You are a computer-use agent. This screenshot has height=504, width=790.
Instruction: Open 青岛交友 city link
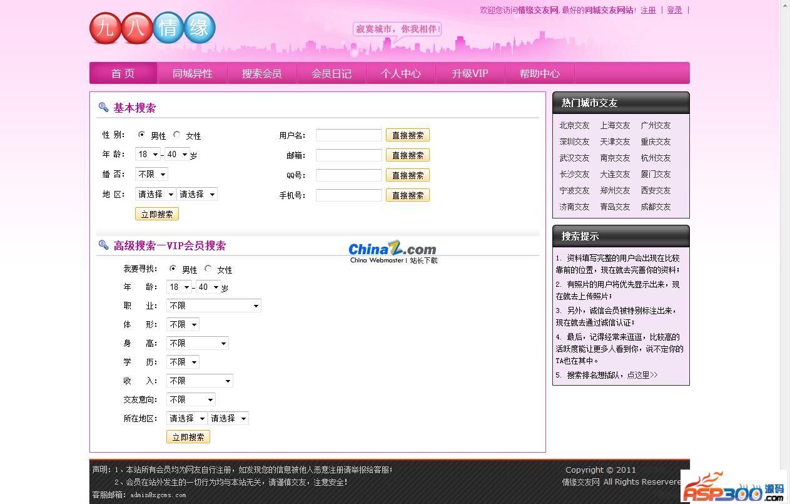(x=615, y=207)
